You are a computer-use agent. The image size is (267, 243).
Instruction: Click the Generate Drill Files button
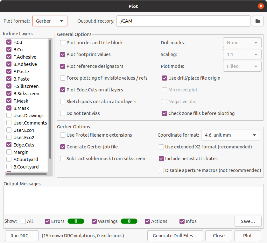point(175,236)
